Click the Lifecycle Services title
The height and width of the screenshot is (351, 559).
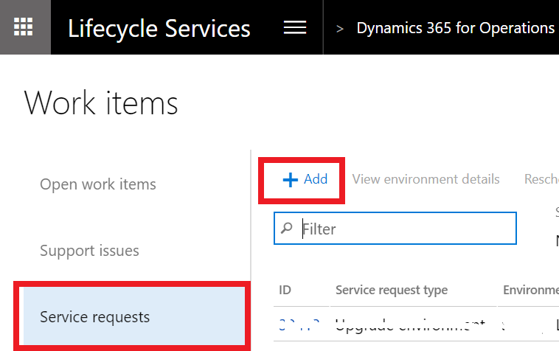(159, 28)
